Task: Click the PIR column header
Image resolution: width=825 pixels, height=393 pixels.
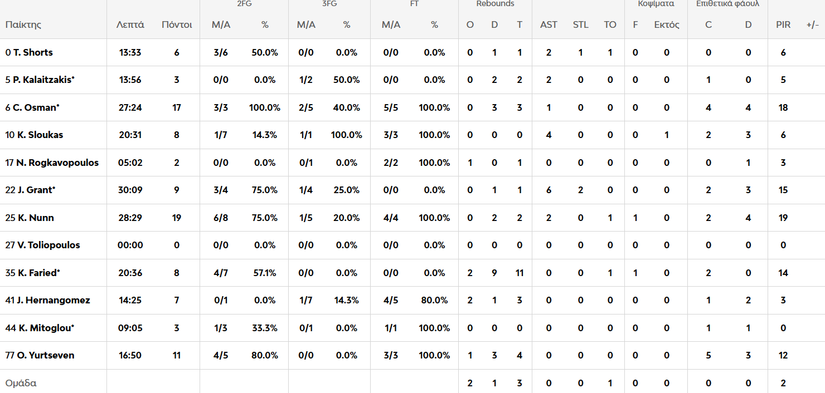Action: click(783, 24)
